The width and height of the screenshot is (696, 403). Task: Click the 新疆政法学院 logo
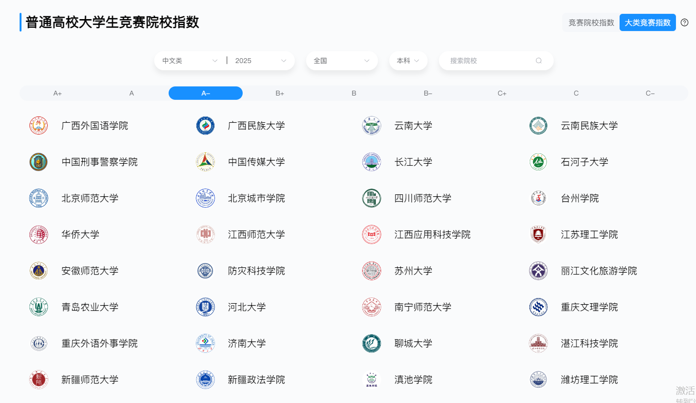pos(205,380)
